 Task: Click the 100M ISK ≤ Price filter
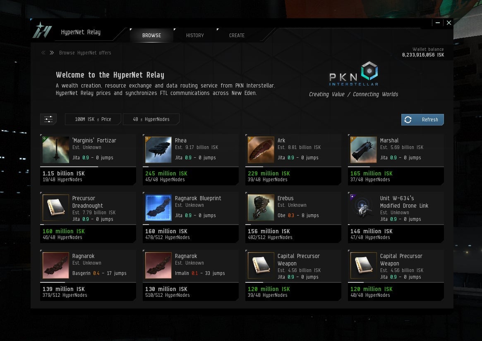tap(93, 119)
